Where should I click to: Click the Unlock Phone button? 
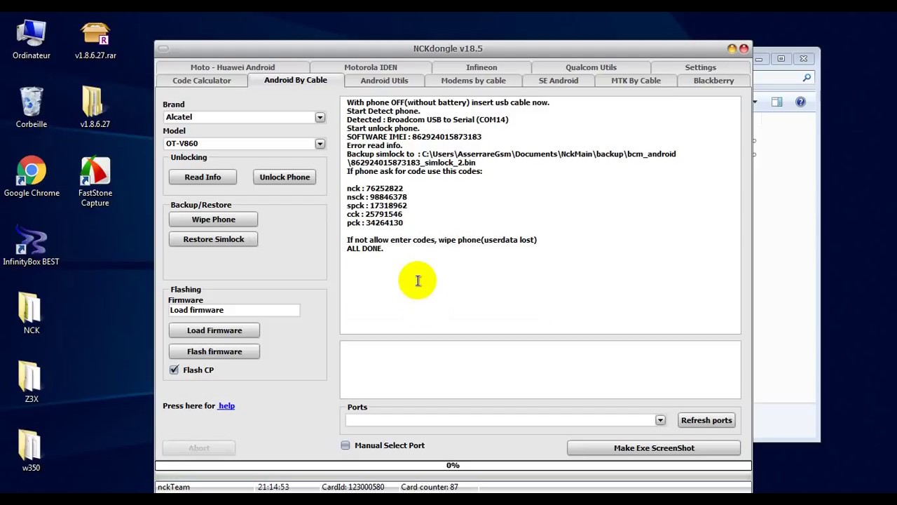[x=285, y=177]
